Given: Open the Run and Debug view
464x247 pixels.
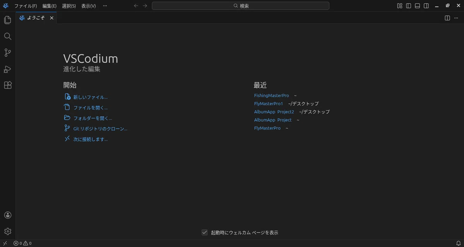Looking at the screenshot, I should (x=8, y=69).
